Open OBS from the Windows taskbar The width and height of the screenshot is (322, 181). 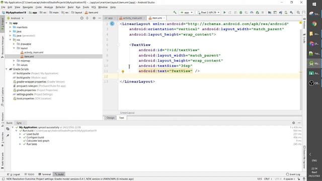pyautogui.click(x=314, y=83)
